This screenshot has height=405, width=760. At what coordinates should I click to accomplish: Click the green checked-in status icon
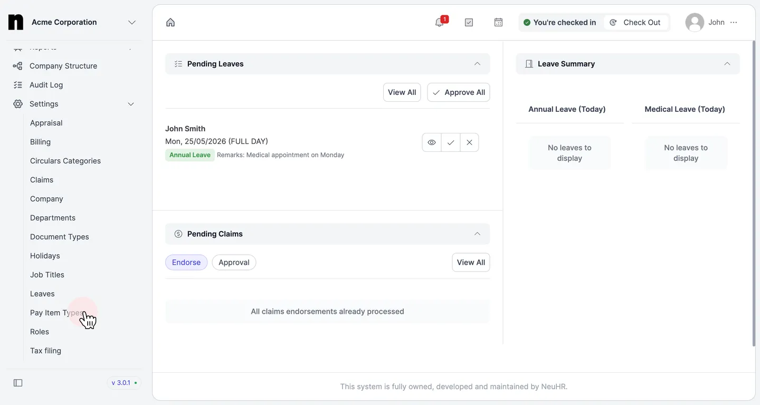click(527, 22)
